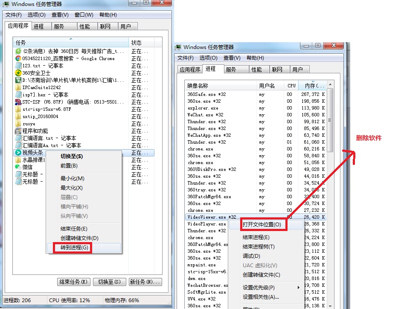Click the 360 browser icon in the task list
This screenshot has width=404, height=309.
[x=18, y=51]
